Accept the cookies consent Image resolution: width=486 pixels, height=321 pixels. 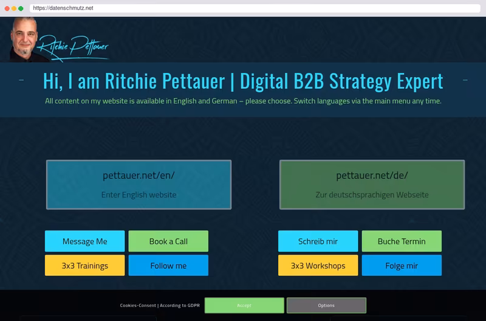(x=244, y=305)
